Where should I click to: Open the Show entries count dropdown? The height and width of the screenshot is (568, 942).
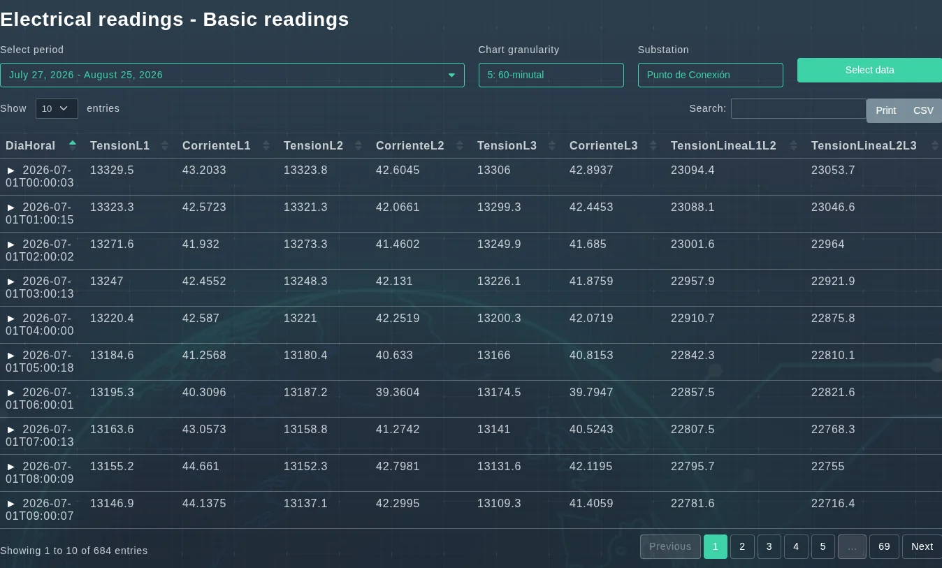coord(57,108)
